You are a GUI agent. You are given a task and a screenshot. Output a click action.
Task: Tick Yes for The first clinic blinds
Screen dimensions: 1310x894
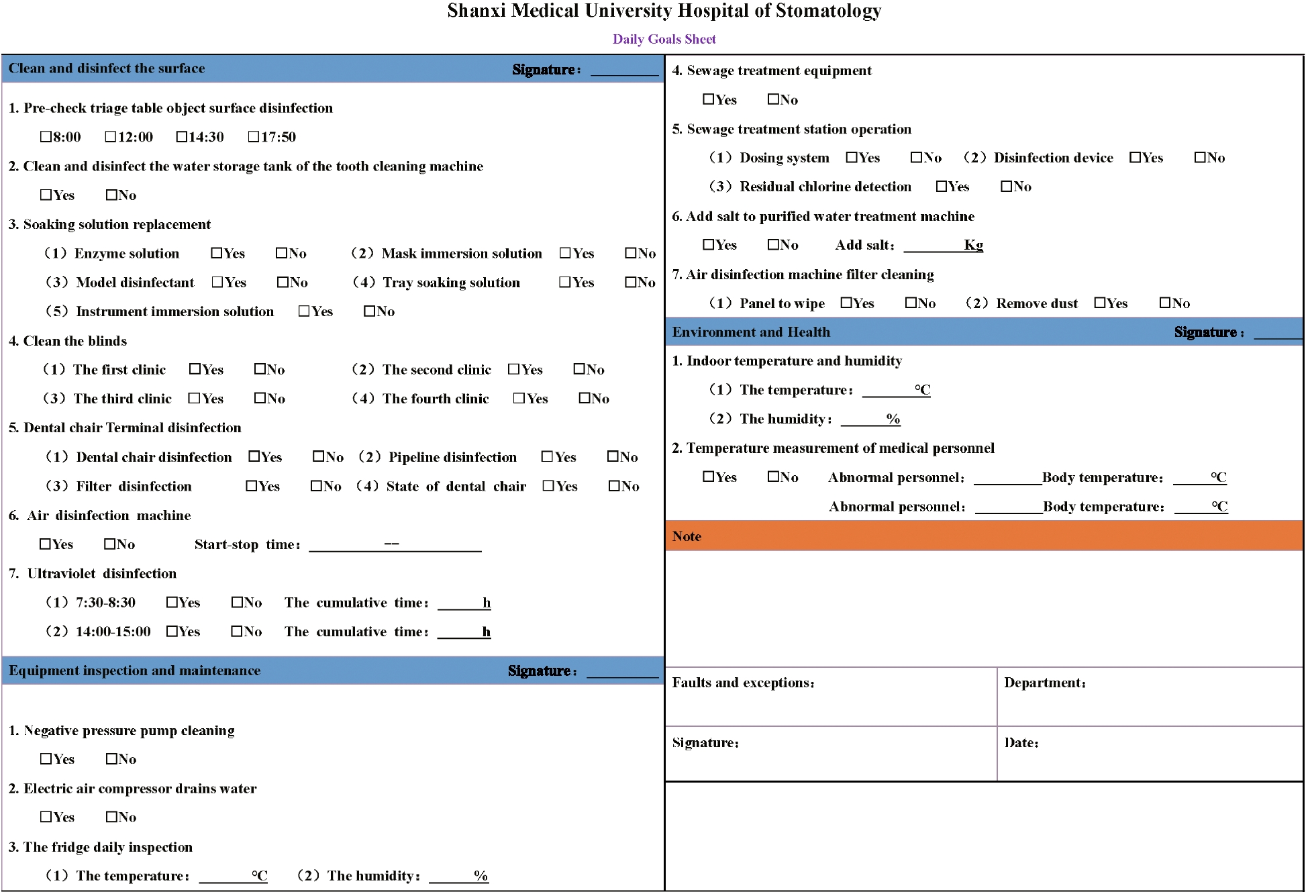click(x=195, y=369)
